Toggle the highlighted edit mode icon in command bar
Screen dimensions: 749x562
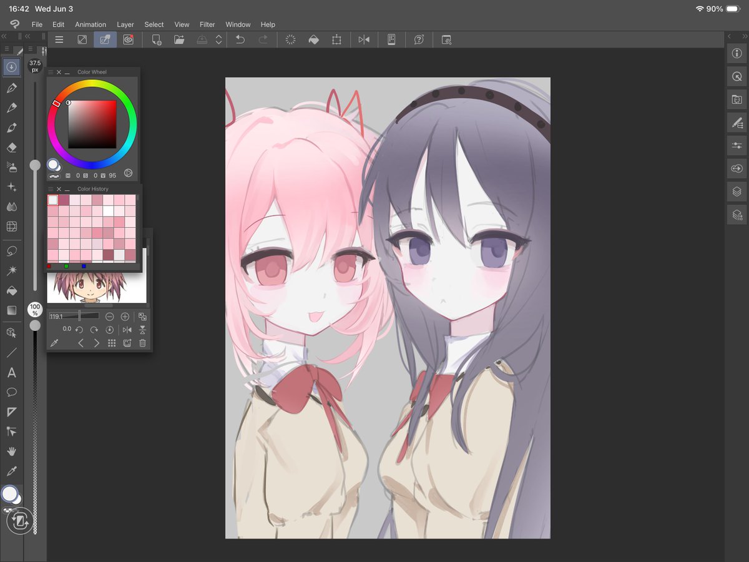[x=105, y=39]
